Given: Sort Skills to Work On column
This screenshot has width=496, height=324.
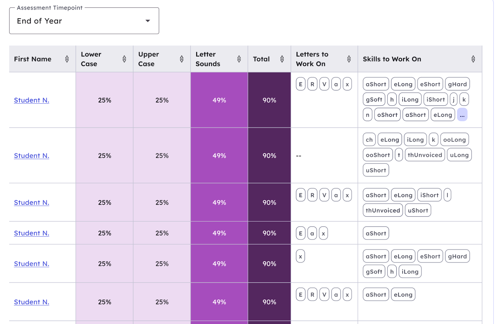Looking at the screenshot, I should tap(473, 59).
